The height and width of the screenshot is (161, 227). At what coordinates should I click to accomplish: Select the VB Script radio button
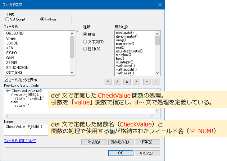pos(7,19)
